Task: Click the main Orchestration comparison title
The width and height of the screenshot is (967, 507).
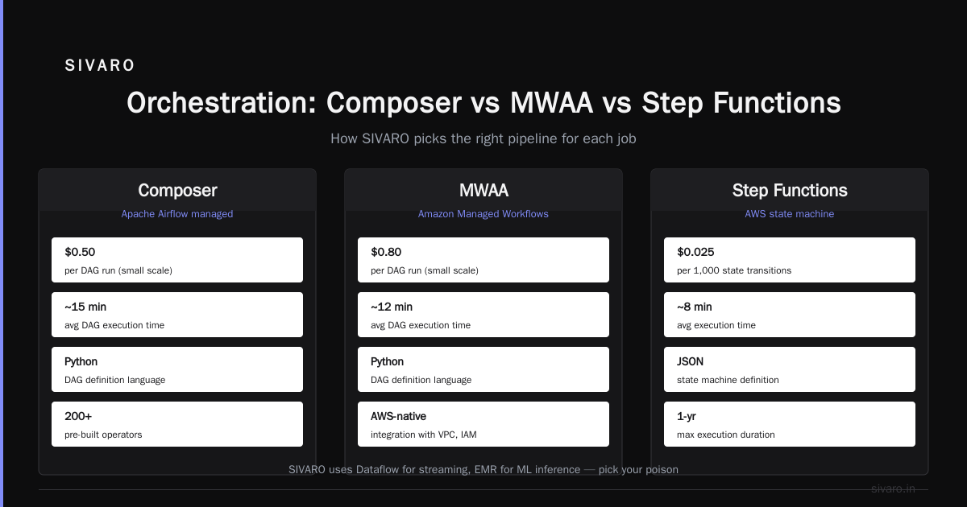Action: 483,103
